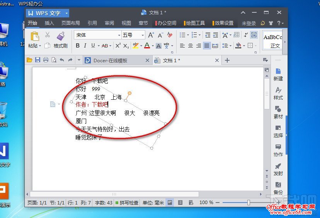Expand the 粘贴 paste dropdown arrow
This screenshot has width=320, height=218.
[x=40, y=46]
